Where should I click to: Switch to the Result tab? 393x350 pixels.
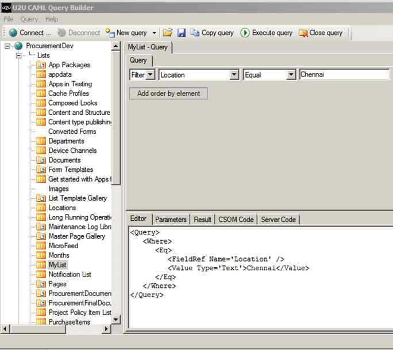pyautogui.click(x=202, y=220)
